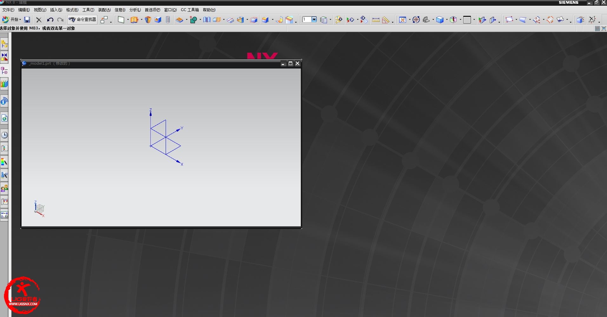Open the 插入(S) menu

(56, 10)
